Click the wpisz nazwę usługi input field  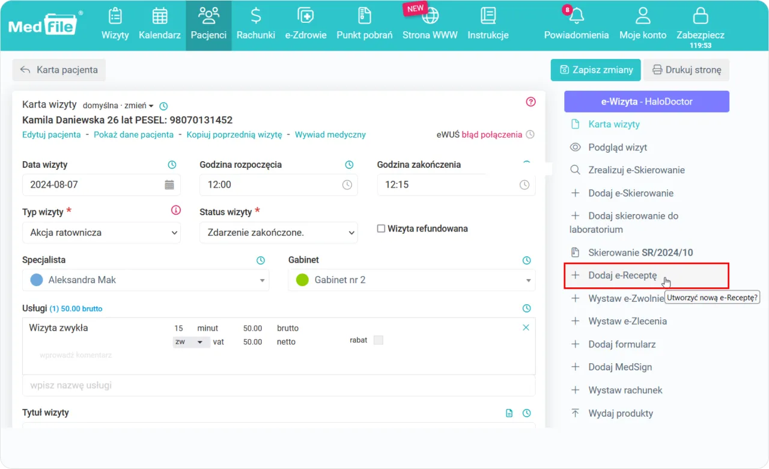click(x=278, y=385)
